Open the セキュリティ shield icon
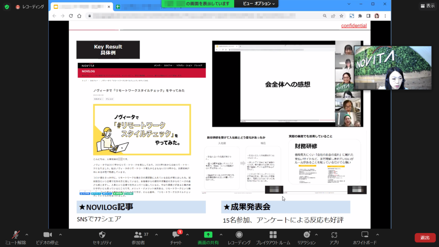 (x=102, y=235)
